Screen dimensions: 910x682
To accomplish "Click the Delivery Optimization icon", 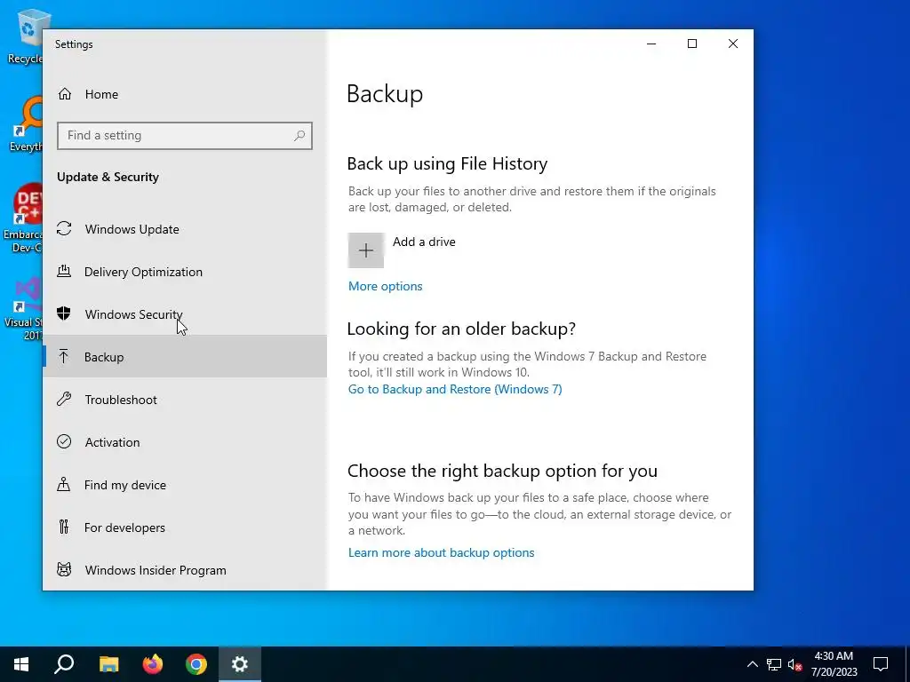I will tap(64, 272).
